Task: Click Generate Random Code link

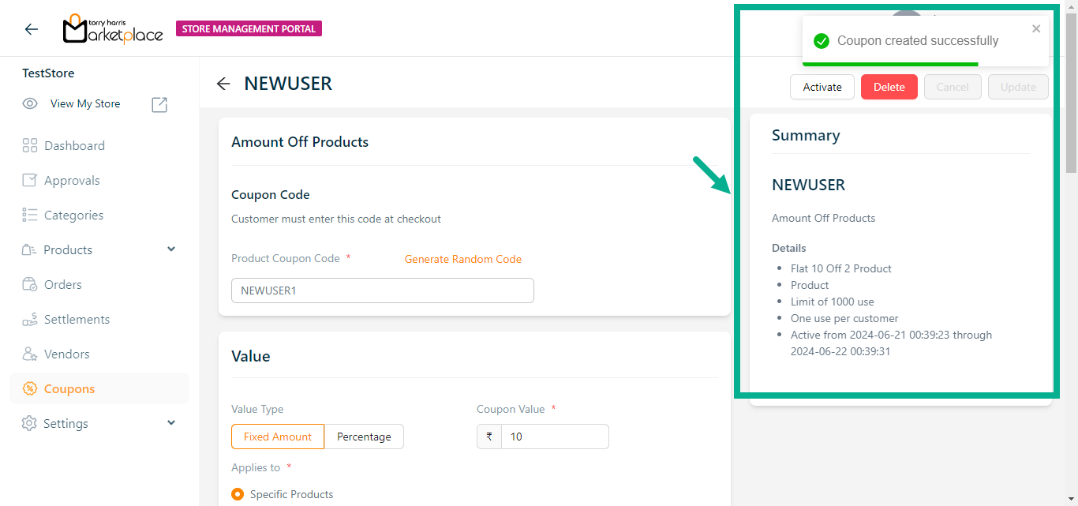Action: tap(463, 259)
